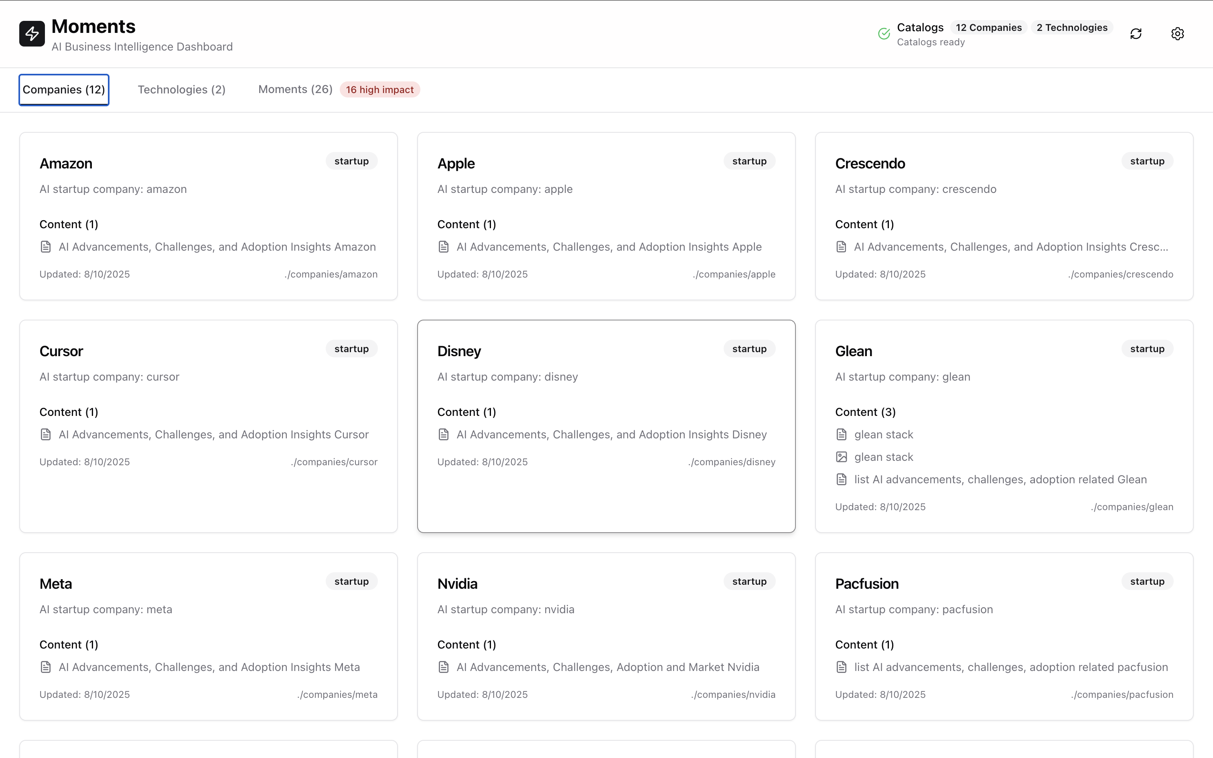1213x758 pixels.
Task: Click document icon in Crescendo card
Action: coord(841,247)
